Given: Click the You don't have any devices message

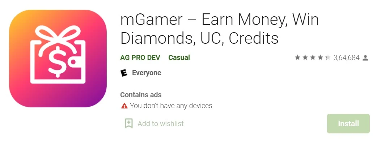Looking at the screenshot, I should pos(171,106).
